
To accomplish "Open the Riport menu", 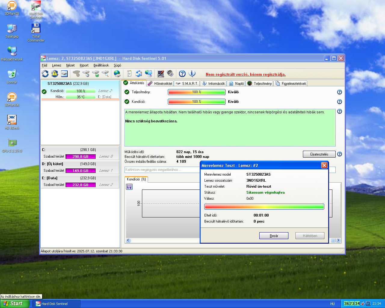I will tap(84, 65).
